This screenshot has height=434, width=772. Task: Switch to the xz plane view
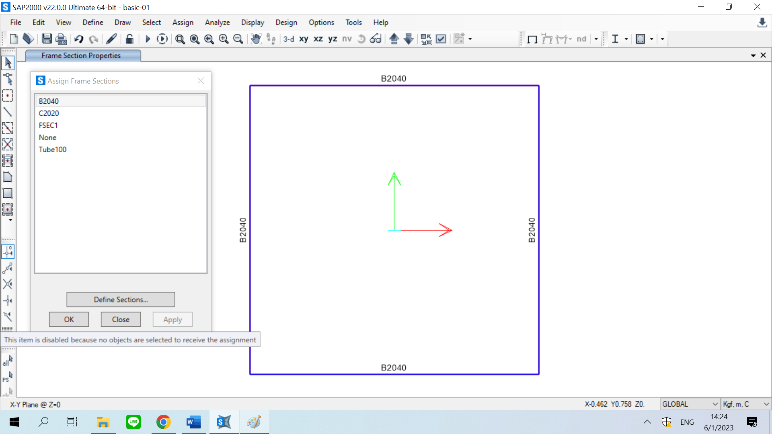(x=318, y=39)
